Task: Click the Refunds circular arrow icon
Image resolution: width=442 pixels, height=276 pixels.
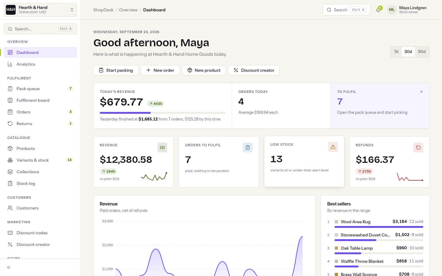Action: [x=418, y=148]
